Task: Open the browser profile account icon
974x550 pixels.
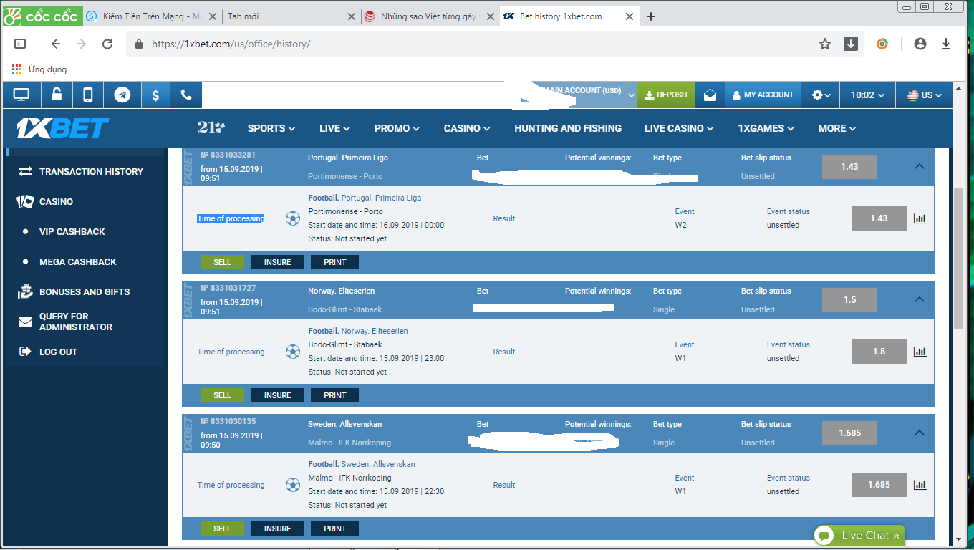Action: click(x=920, y=44)
